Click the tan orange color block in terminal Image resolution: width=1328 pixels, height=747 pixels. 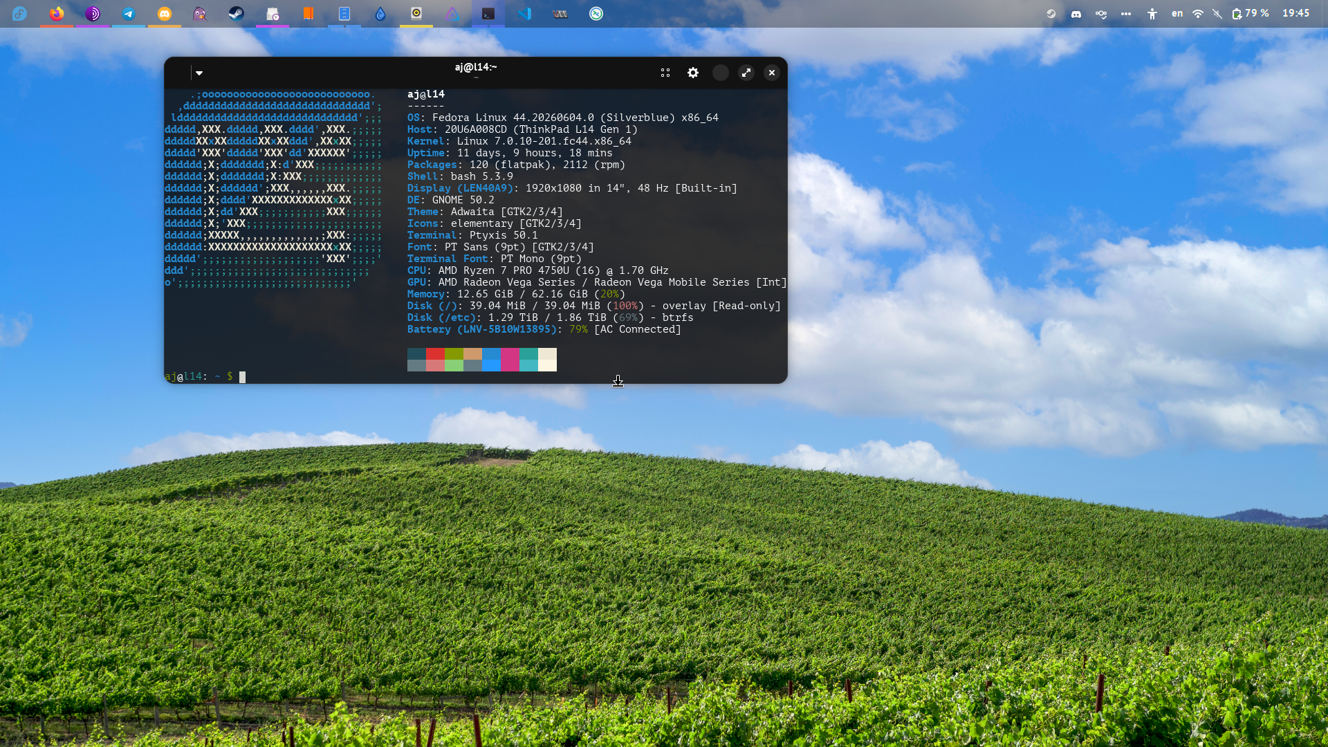[x=472, y=353]
